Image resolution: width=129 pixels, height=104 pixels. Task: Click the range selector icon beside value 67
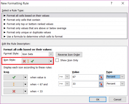[101, 77]
